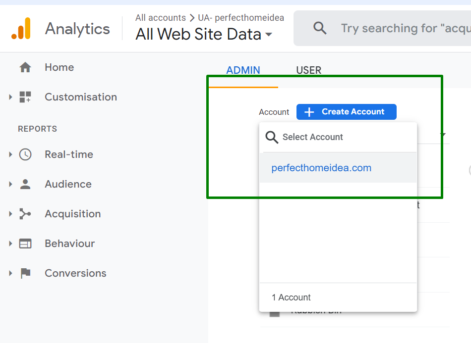Viewport: 471px width, 343px height.
Task: Click the Acquisition branching arrows icon
Action: click(25, 214)
